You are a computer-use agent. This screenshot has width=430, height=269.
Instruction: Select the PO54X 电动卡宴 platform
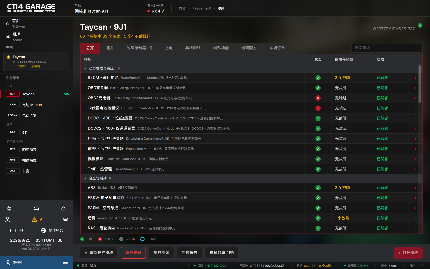point(36,116)
